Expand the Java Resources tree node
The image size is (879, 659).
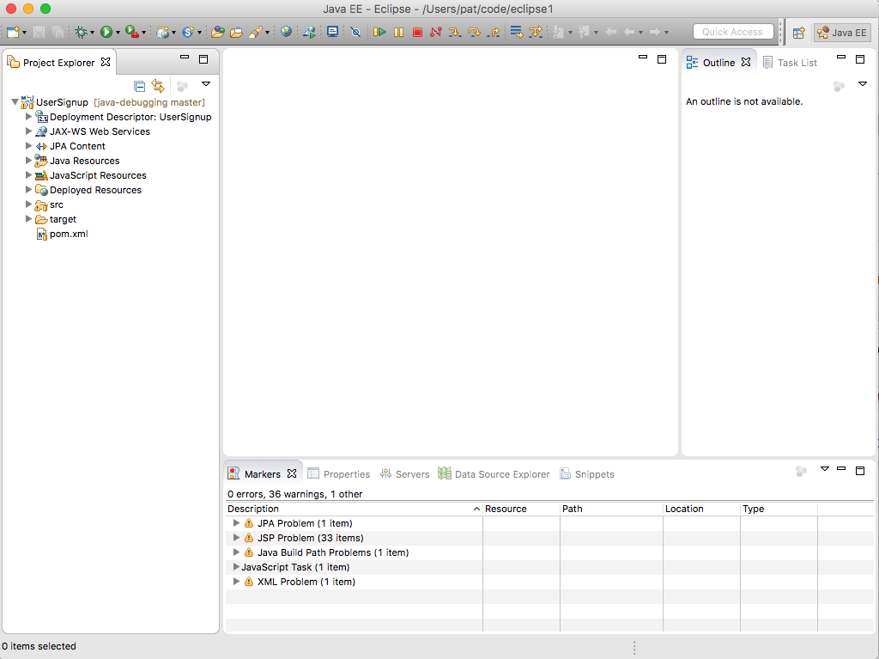[x=29, y=161]
